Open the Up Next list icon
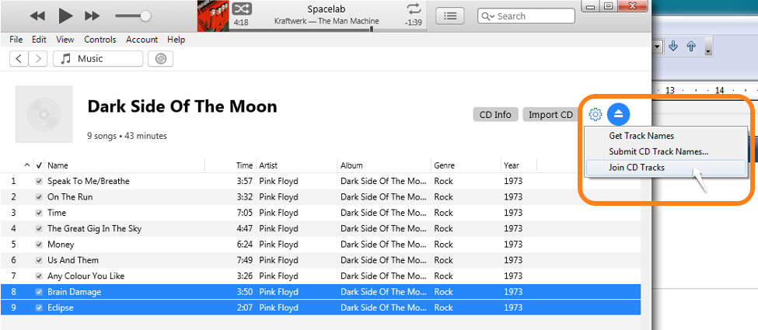 pyautogui.click(x=450, y=16)
